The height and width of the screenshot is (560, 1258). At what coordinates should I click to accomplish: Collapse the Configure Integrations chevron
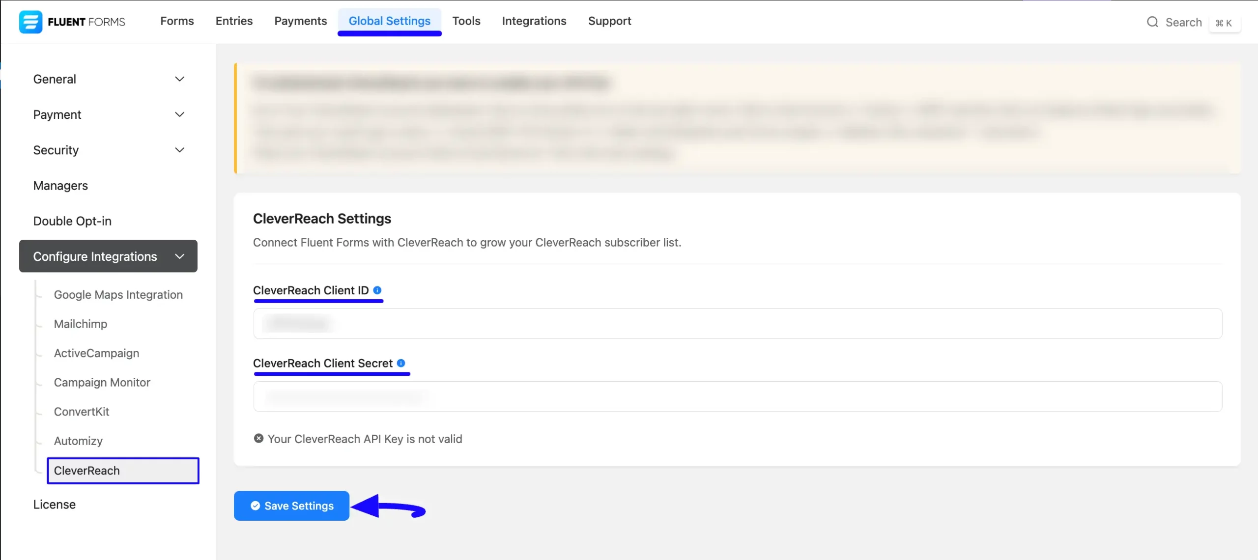(180, 256)
